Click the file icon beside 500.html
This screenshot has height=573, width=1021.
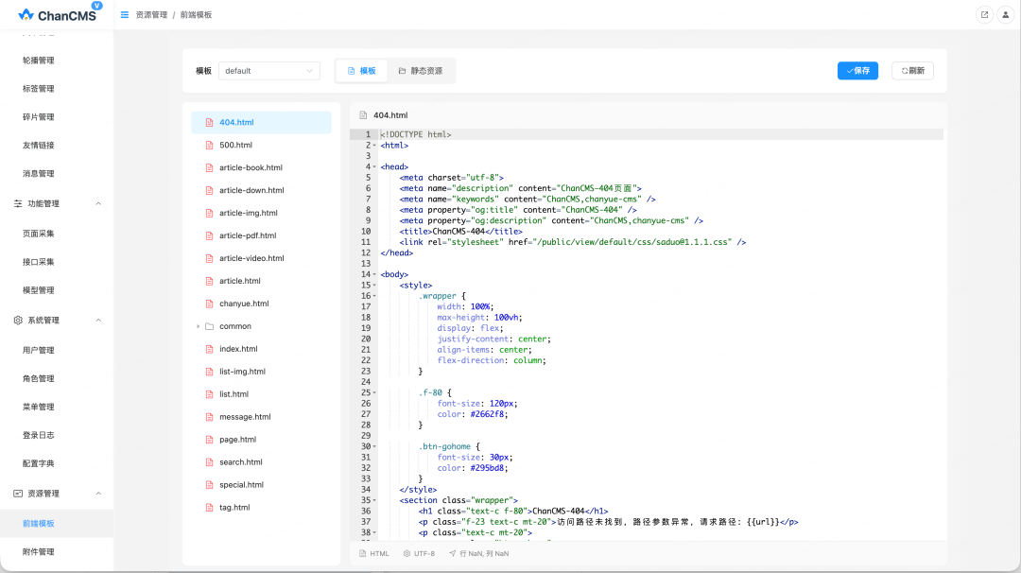tap(209, 146)
